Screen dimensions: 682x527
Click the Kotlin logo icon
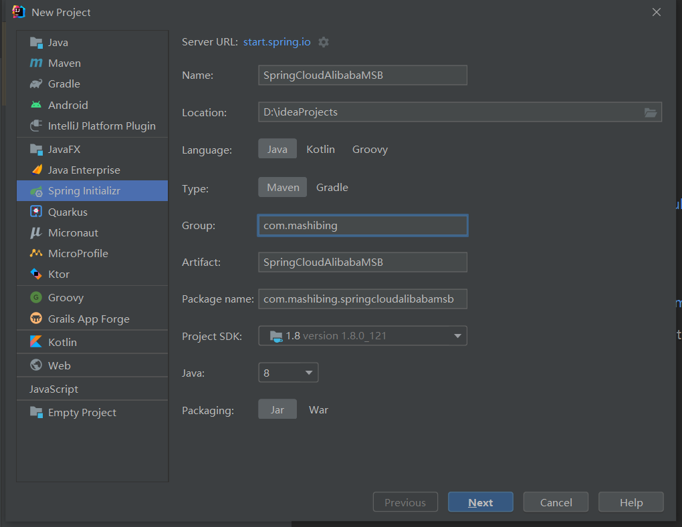36,342
